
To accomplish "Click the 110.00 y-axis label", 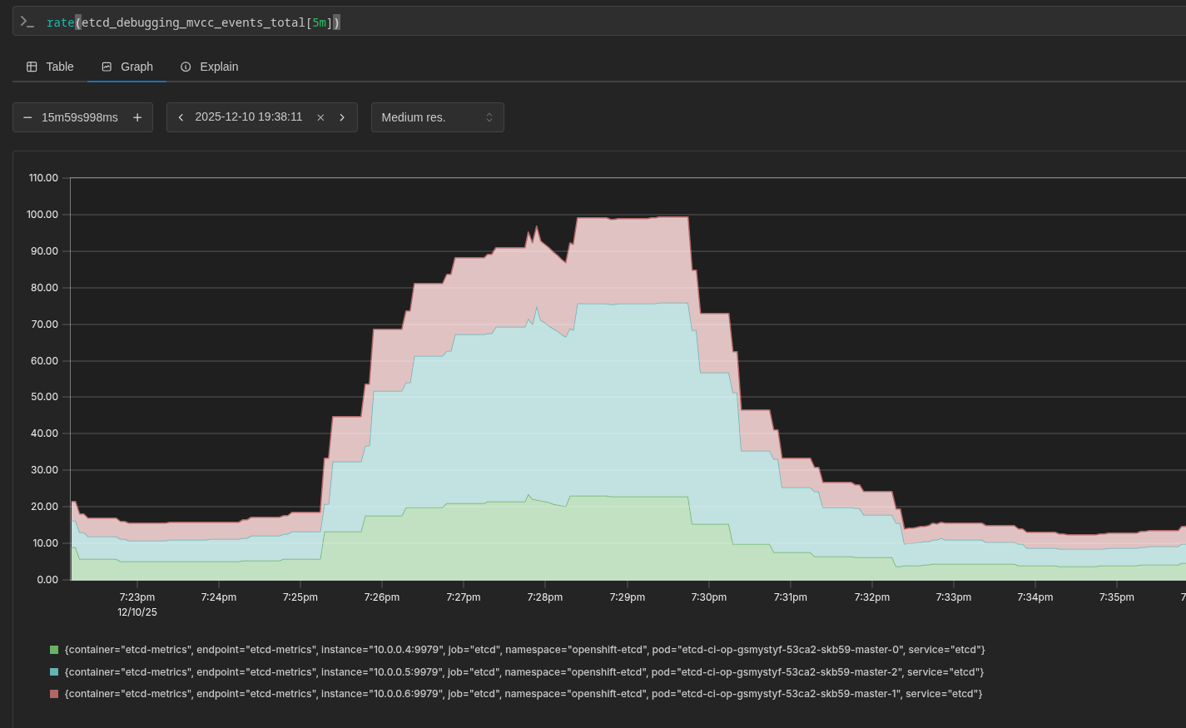I will pos(43,178).
